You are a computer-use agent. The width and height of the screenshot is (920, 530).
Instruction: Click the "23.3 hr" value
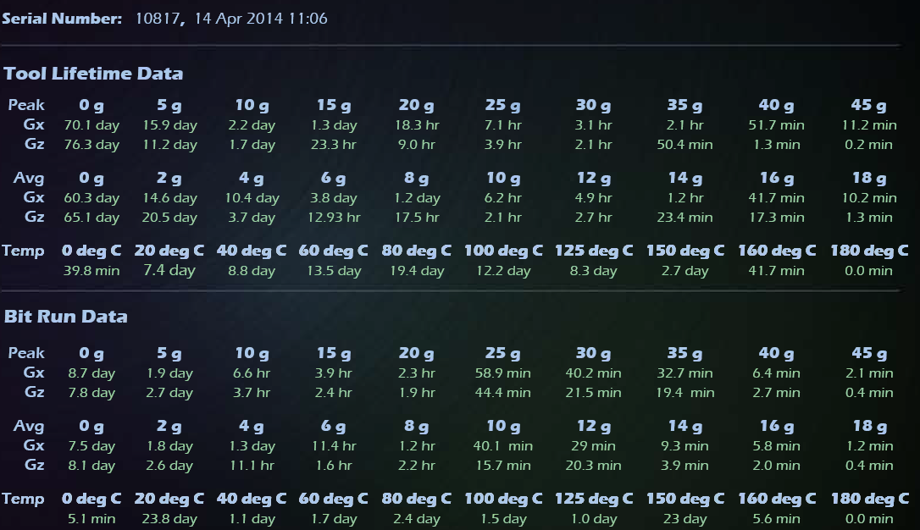pyautogui.click(x=334, y=145)
